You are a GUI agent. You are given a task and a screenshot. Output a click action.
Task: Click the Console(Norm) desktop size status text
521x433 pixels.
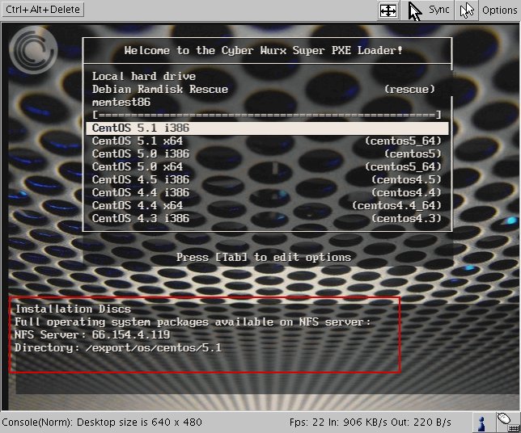(x=102, y=422)
